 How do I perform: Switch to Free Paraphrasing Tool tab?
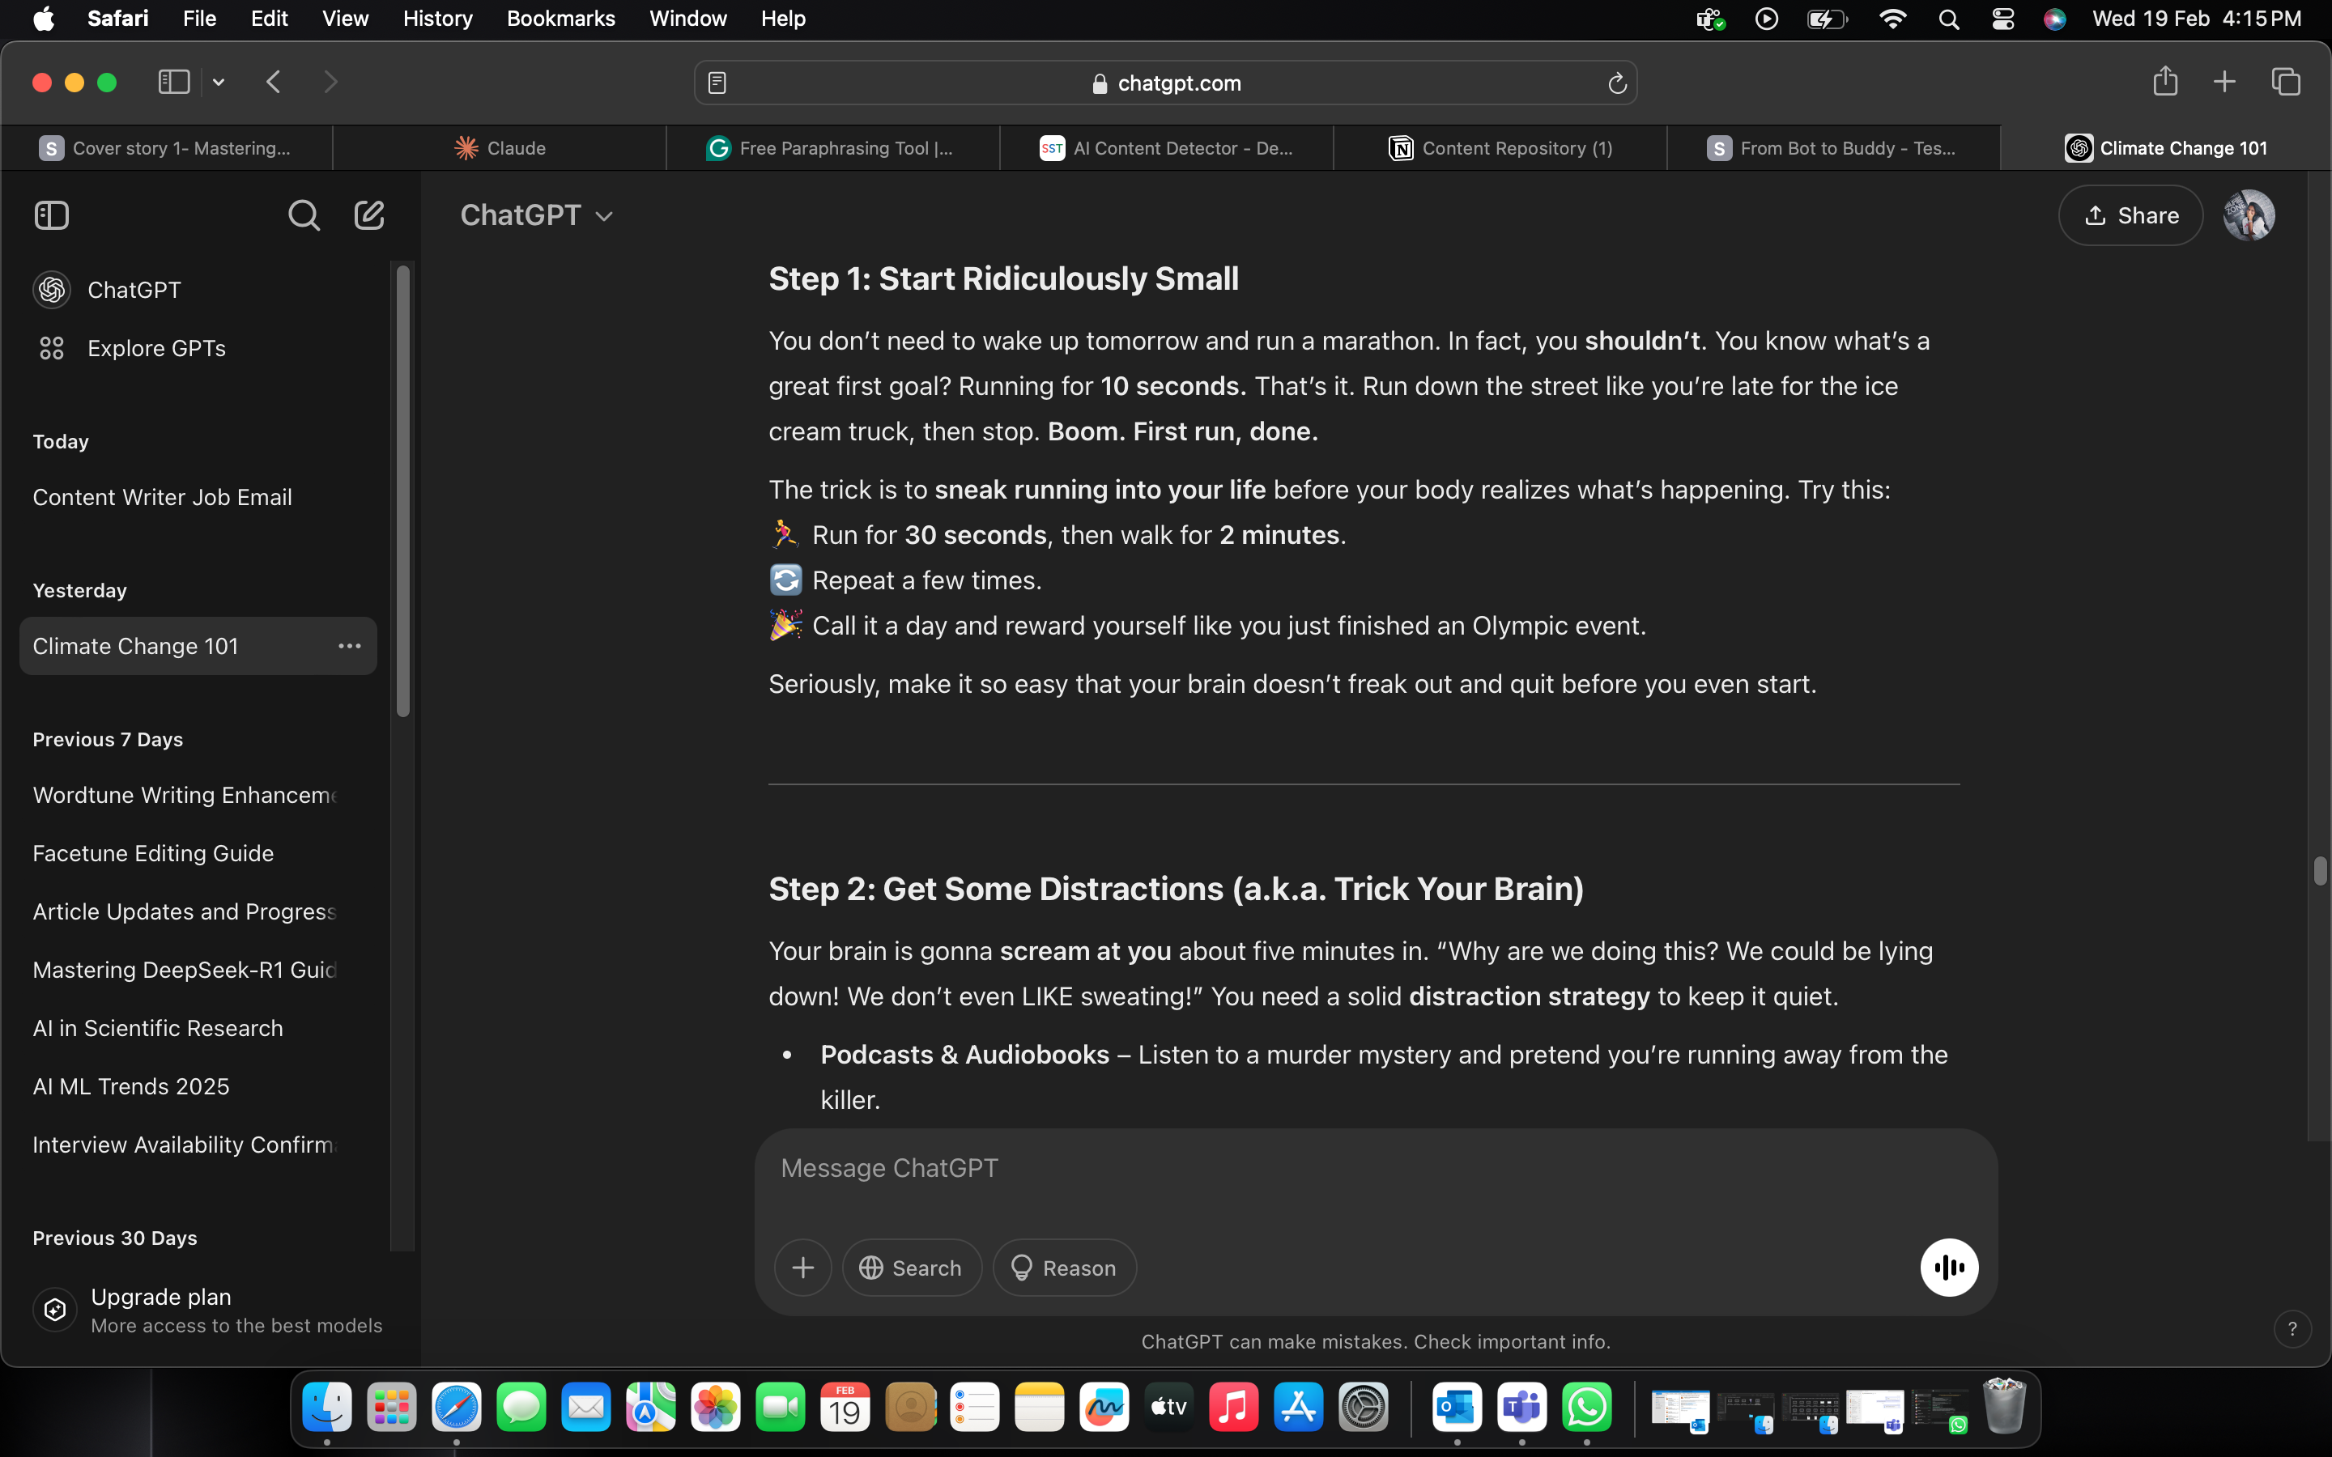(x=832, y=147)
